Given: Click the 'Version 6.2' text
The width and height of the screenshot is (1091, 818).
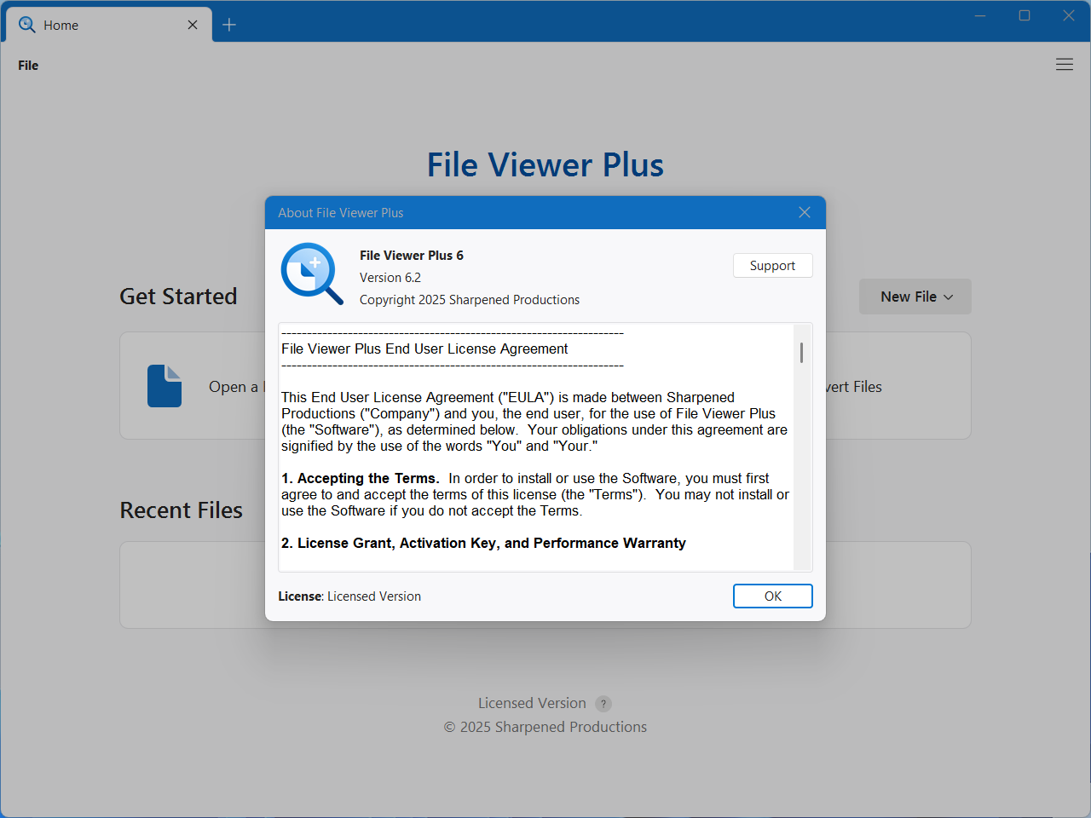Looking at the screenshot, I should (390, 278).
